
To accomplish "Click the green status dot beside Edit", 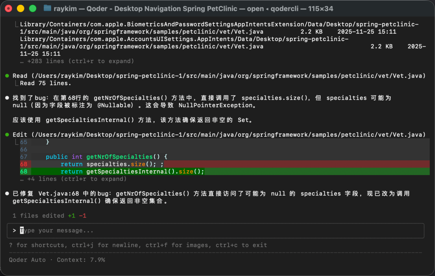I will pyautogui.click(x=7, y=135).
